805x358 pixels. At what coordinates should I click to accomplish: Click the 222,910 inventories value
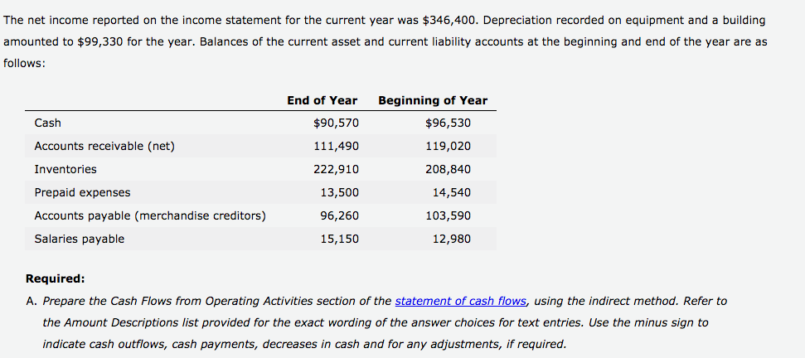337,169
